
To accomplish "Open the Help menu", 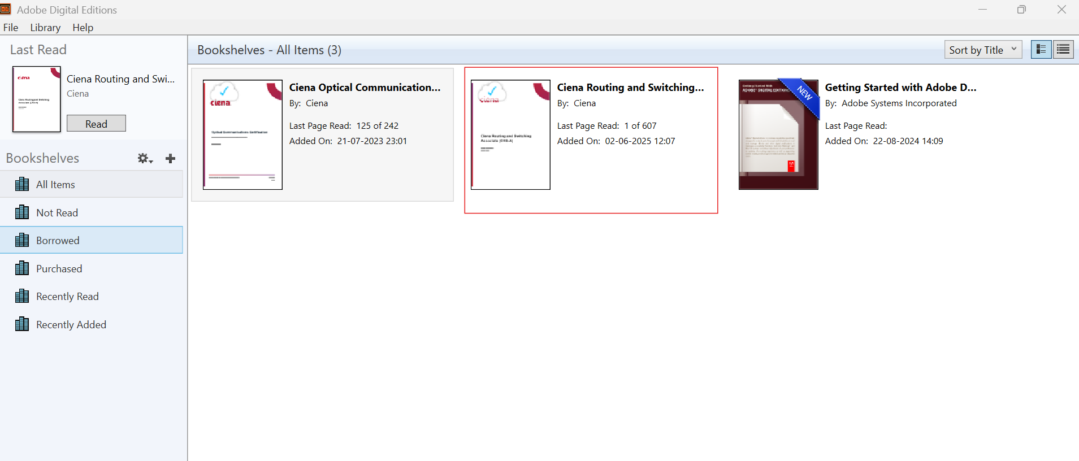I will 83,28.
